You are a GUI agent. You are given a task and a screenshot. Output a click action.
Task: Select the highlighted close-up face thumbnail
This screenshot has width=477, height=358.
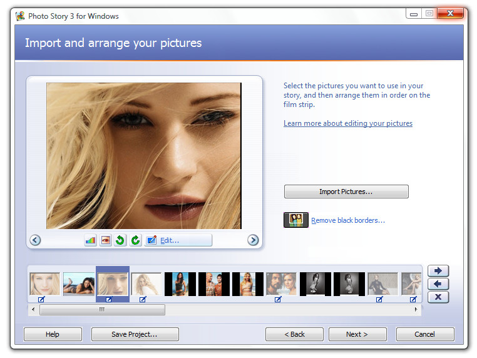pos(113,284)
